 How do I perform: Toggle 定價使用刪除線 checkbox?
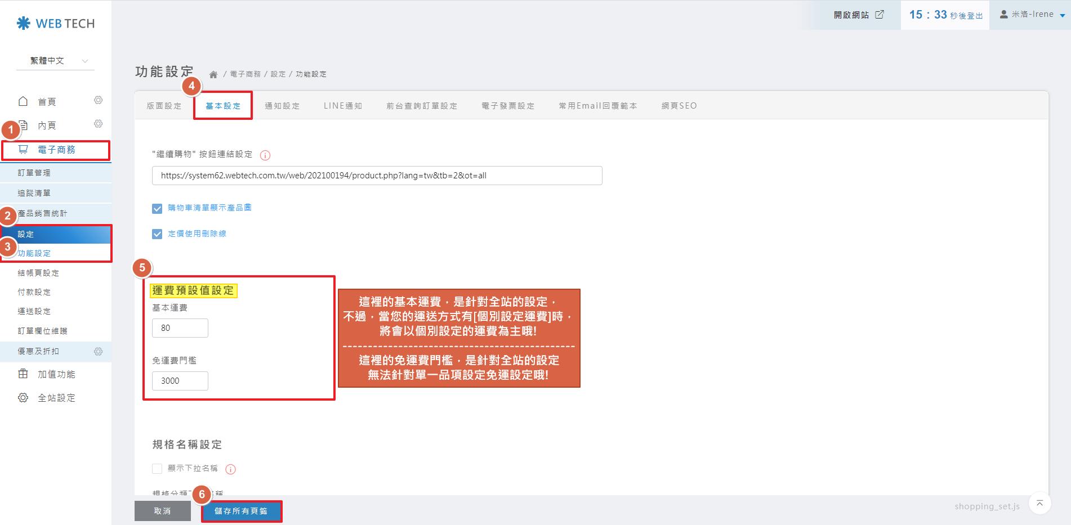pyautogui.click(x=157, y=234)
